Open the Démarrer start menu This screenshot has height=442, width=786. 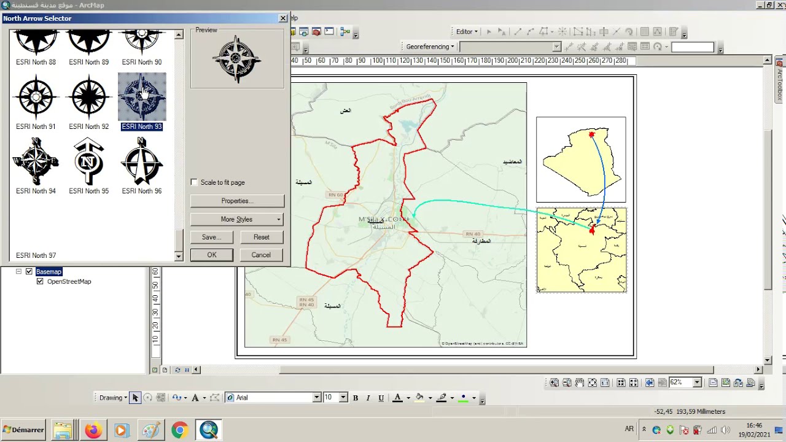24,430
